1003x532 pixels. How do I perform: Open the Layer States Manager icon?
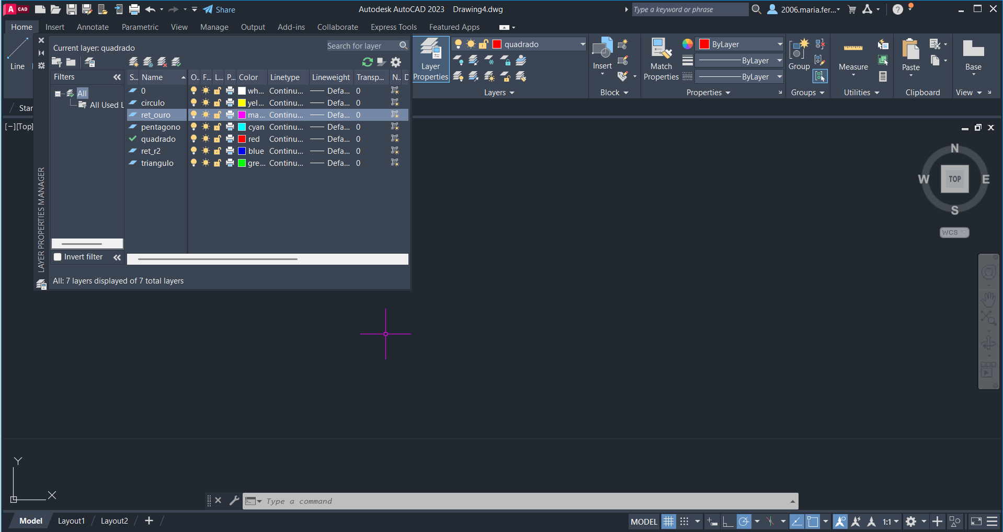[90, 62]
